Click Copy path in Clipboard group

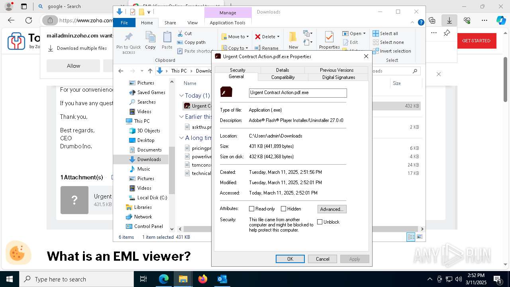(191, 42)
